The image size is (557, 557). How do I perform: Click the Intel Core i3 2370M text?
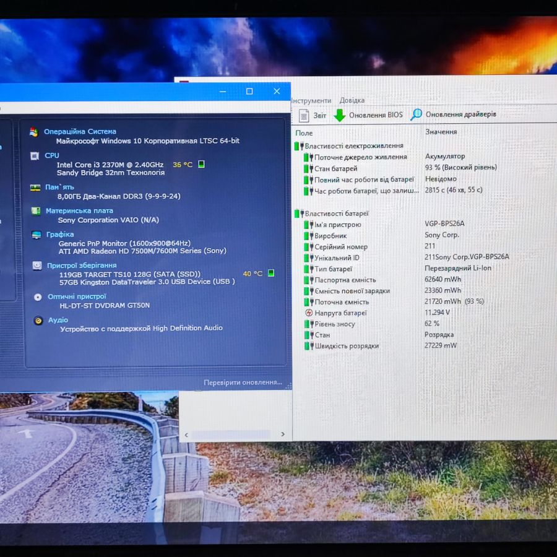coord(110,165)
